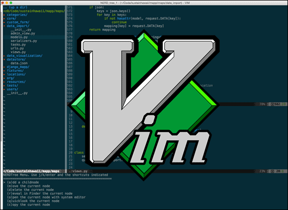
Task: Choose '(a)dd a childnode' menu entry
Action: (23, 182)
